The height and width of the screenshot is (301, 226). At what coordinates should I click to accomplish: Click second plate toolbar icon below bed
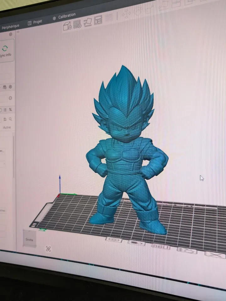pyautogui.click(x=136, y=243)
